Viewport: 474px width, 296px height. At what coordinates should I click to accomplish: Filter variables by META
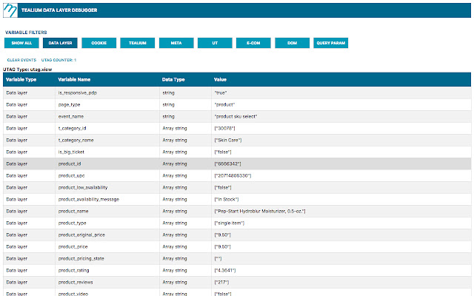pyautogui.click(x=176, y=43)
